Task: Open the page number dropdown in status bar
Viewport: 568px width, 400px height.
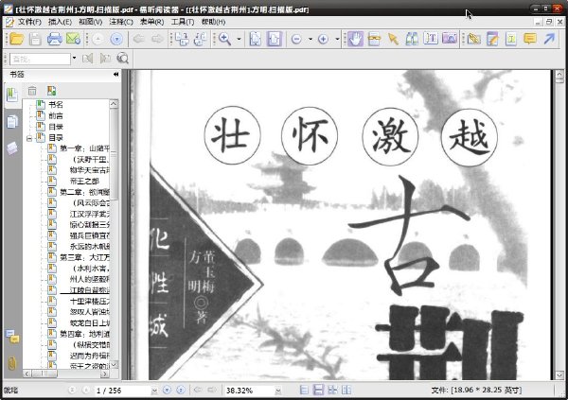Action: 154,391
